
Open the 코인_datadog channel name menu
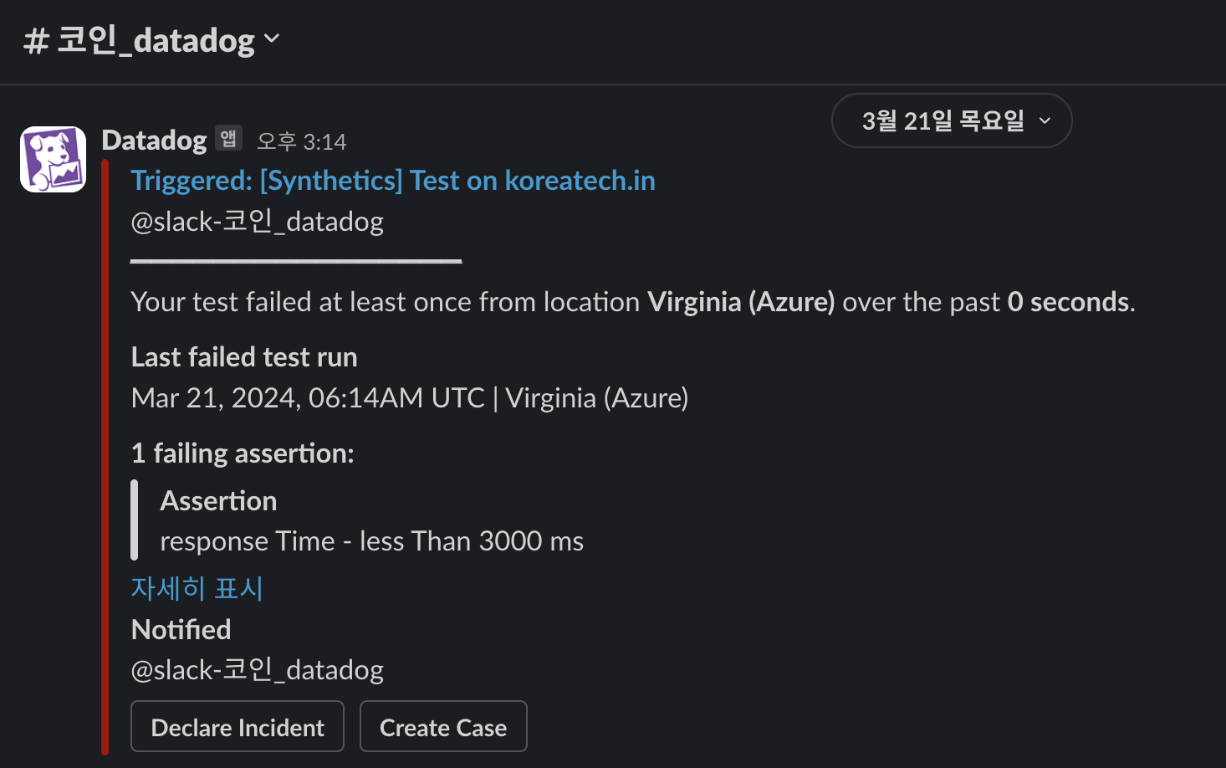point(156,40)
